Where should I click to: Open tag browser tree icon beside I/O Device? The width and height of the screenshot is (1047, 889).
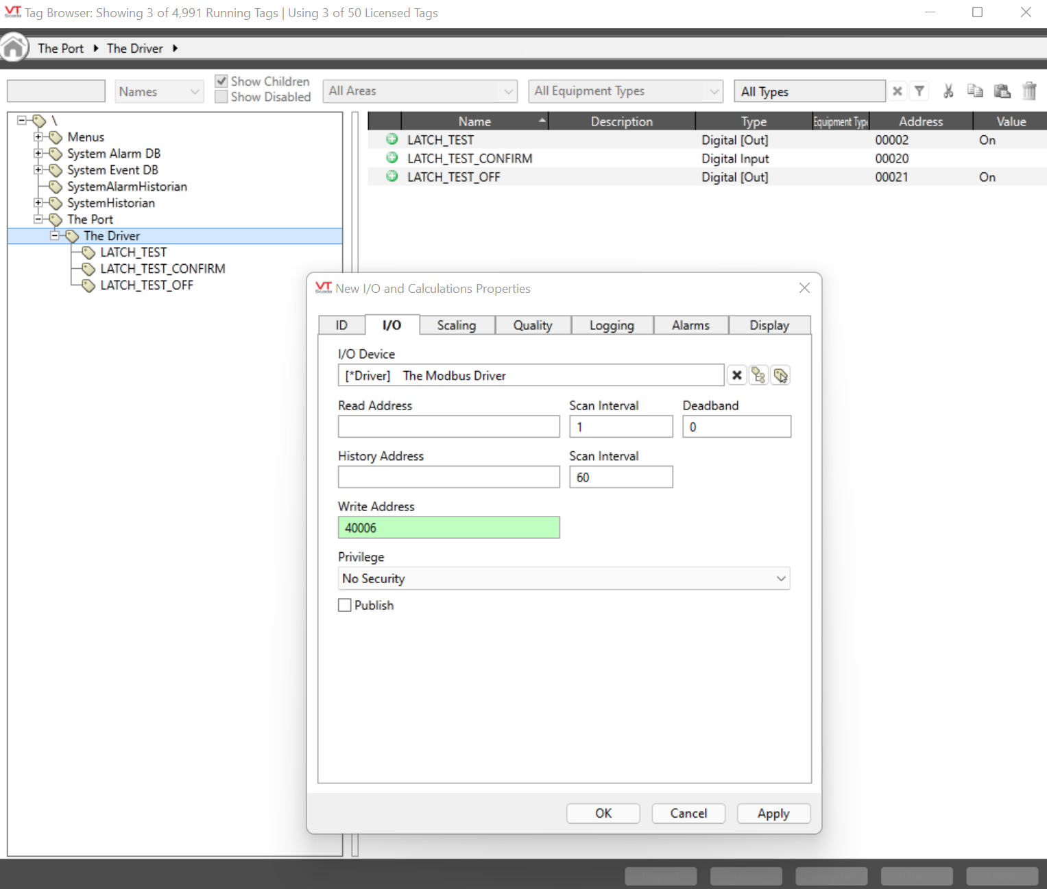[x=758, y=375]
